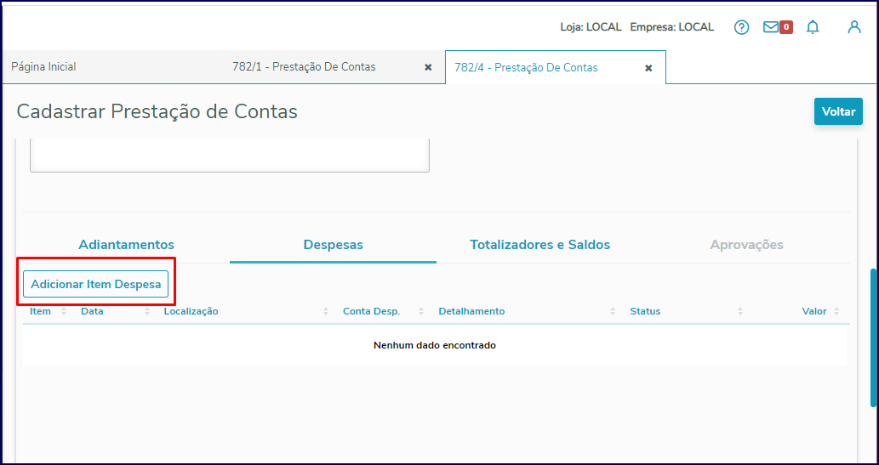Sort table by the Status column arrows
The height and width of the screenshot is (465, 879).
coord(740,311)
